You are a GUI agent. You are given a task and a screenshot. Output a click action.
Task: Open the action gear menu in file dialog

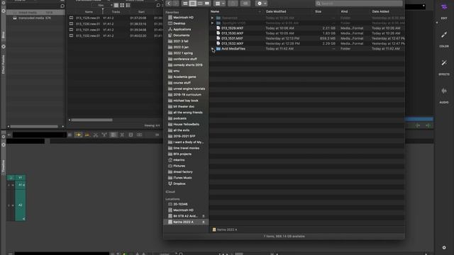coord(261,4)
